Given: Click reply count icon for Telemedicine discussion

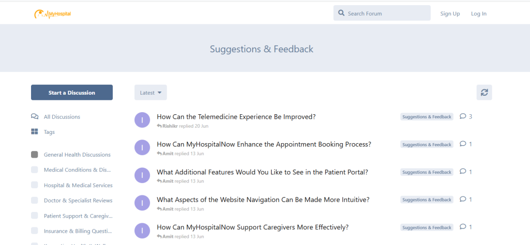Looking at the screenshot, I should [x=463, y=116].
